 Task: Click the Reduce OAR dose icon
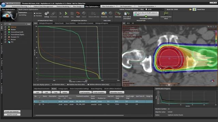point(94,14)
